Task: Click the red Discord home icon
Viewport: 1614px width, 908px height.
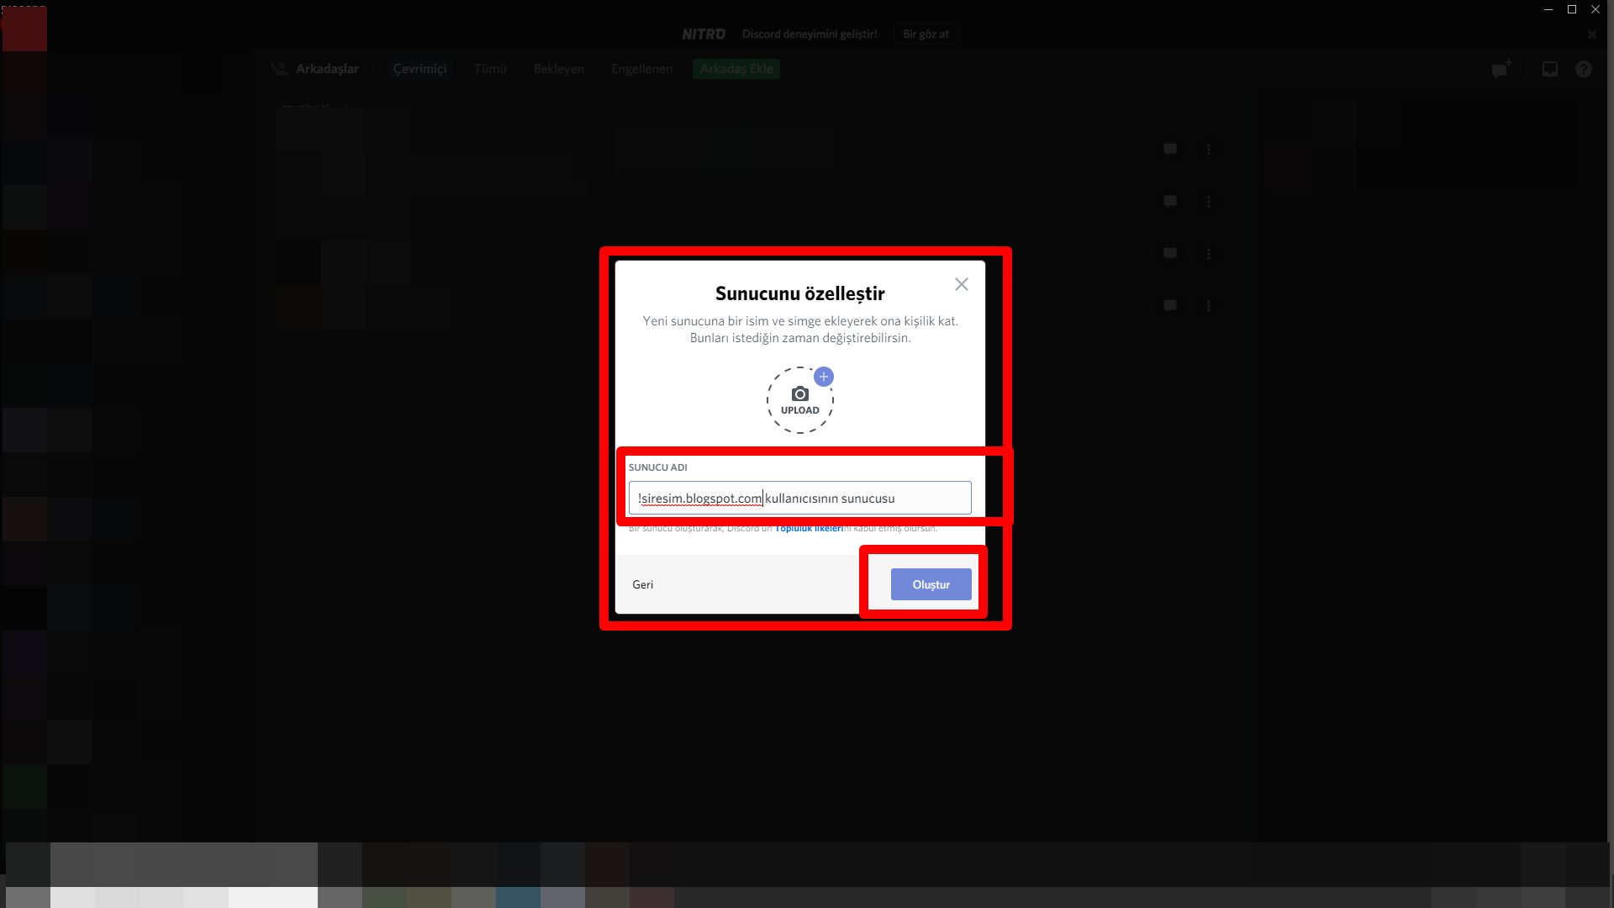Action: click(x=24, y=29)
